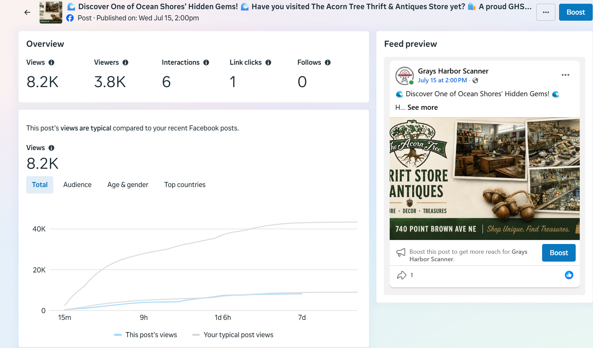The image size is (593, 348).
Task: Open the Acorn Tree post image
Action: (485, 179)
